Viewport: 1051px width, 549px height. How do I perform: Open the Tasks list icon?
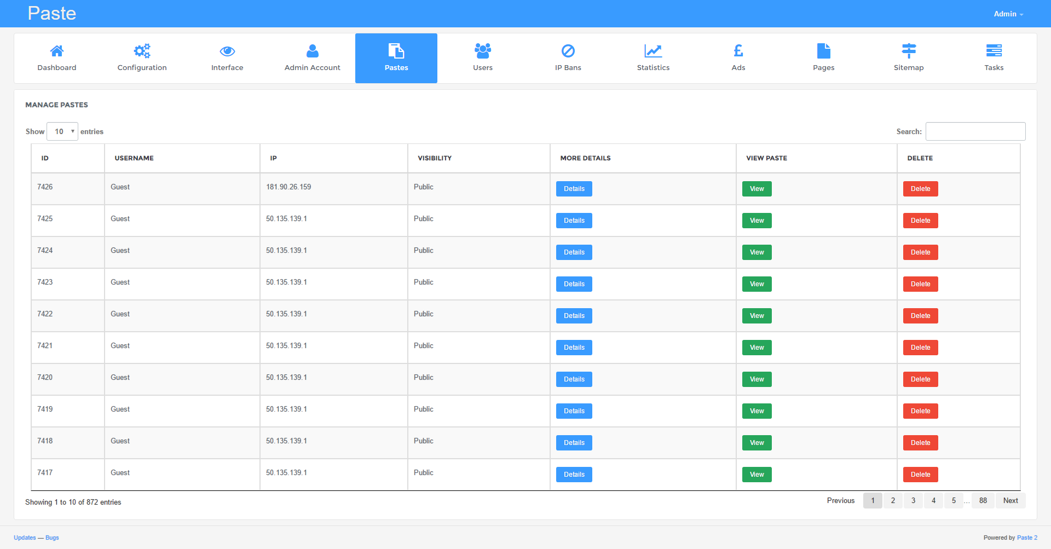[x=994, y=51]
